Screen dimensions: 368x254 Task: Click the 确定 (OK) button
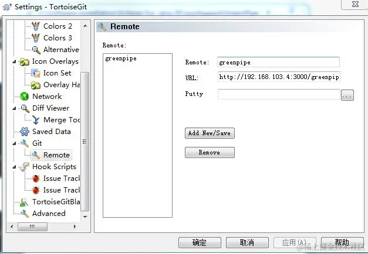(200, 242)
